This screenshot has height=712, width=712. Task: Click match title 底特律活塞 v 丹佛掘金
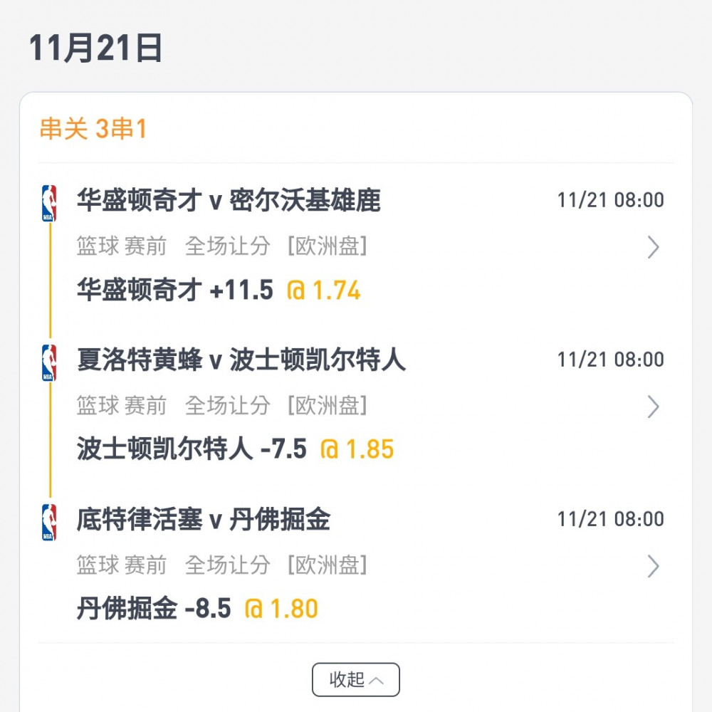(x=204, y=519)
